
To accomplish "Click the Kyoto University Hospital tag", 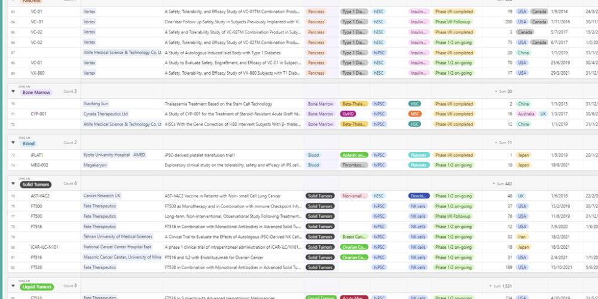I will 106,155.
